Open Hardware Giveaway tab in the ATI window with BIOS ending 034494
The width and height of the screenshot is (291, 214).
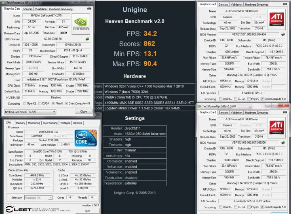257,4
